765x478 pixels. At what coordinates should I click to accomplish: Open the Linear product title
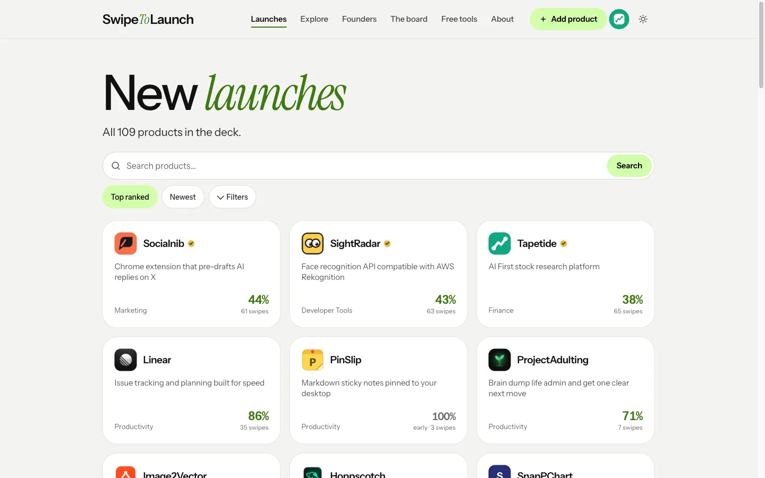coord(157,360)
